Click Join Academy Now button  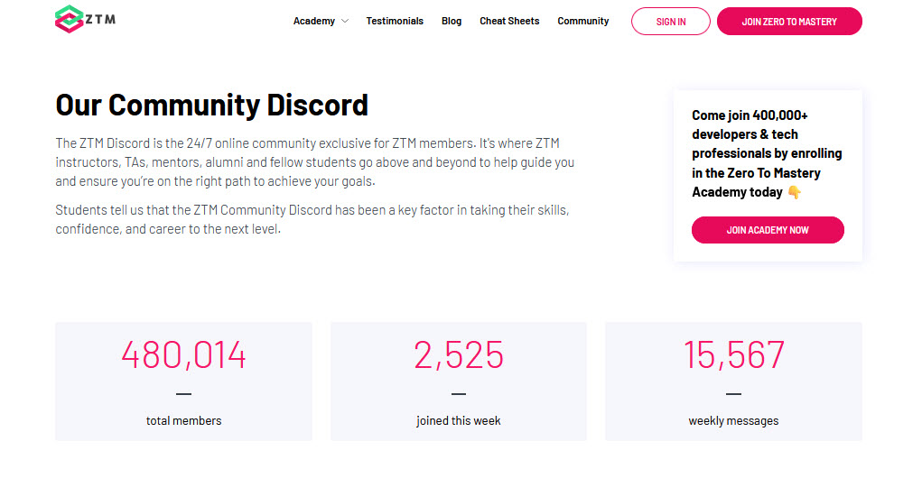coord(768,230)
